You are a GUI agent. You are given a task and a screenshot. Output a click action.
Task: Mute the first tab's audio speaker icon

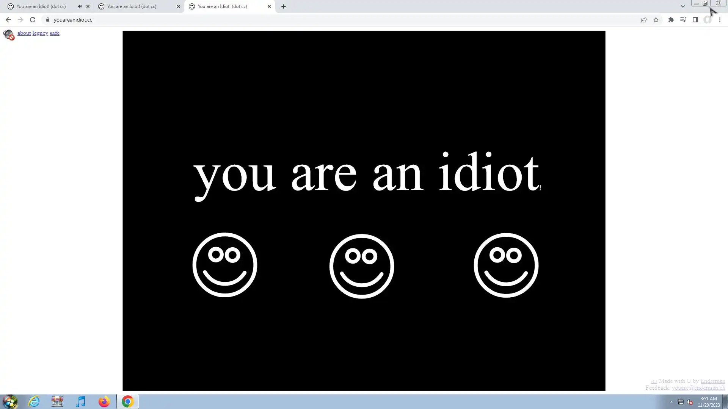point(80,6)
